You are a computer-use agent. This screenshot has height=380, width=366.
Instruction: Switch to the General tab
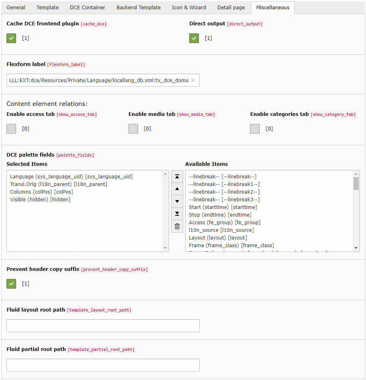[x=16, y=7]
